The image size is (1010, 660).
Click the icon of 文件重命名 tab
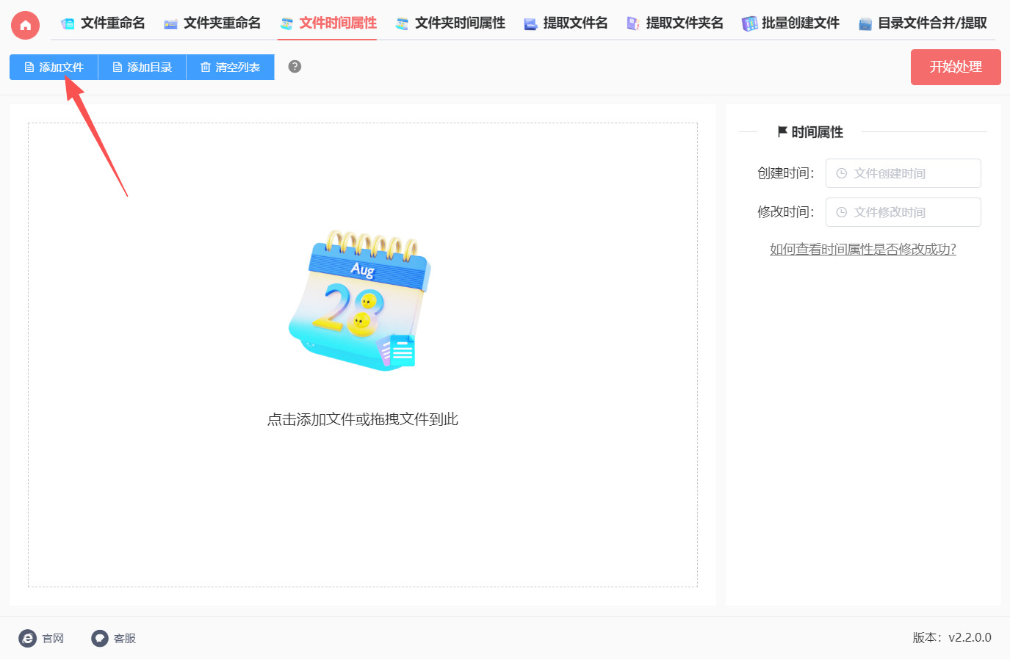click(68, 24)
